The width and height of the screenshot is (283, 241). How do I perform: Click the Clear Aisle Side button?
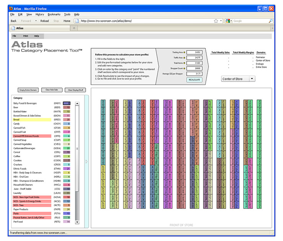coord(51,90)
